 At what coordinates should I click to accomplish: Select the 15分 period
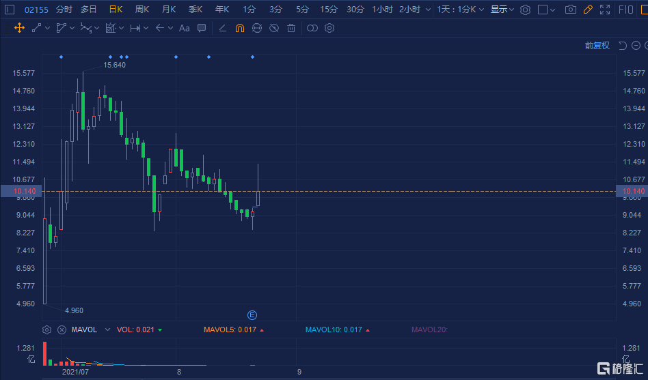tap(329, 10)
